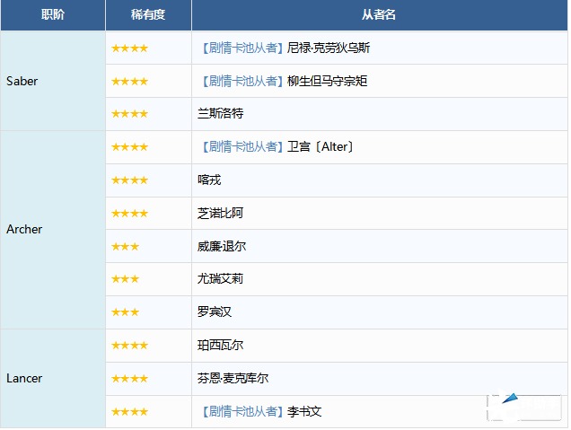Click the blue arrow watermark icon
Screen dimensions: 571x430
coord(511,400)
